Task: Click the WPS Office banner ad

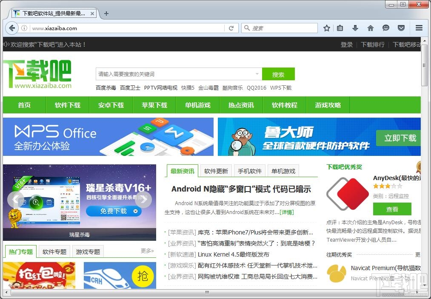Action: pyautogui.click(x=108, y=137)
